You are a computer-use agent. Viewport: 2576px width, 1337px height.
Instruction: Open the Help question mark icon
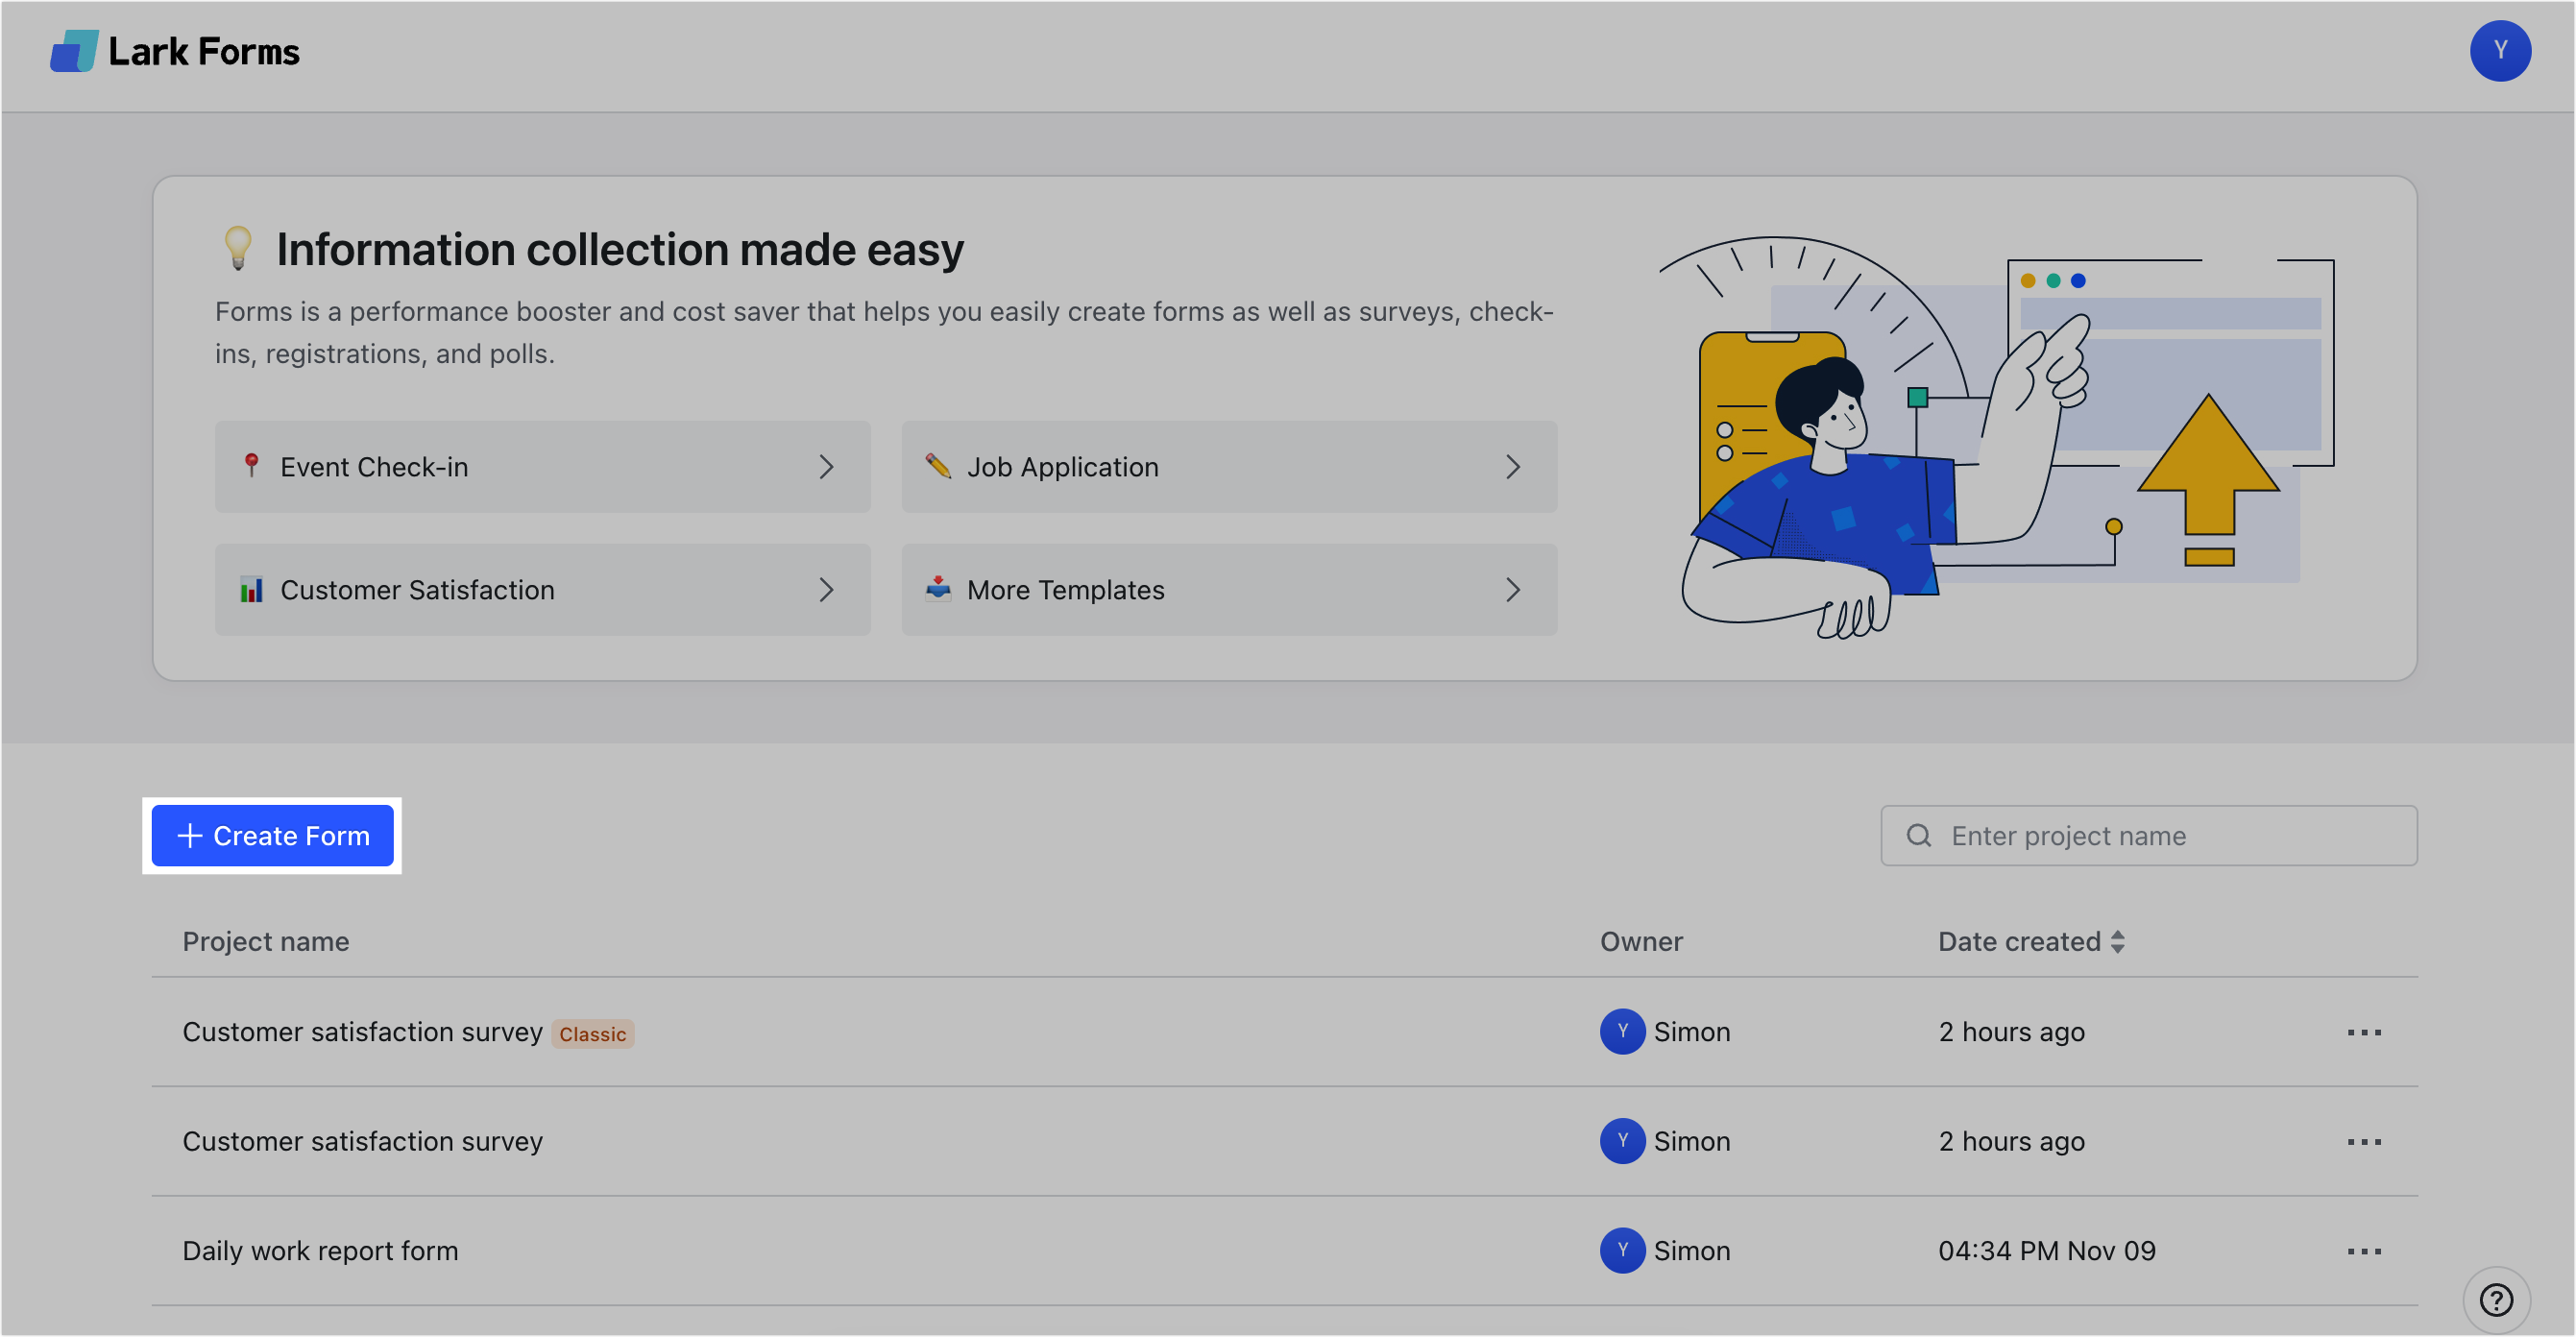tap(2495, 1299)
